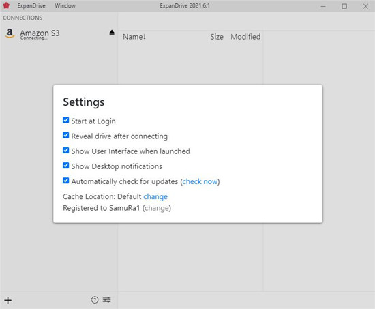Minimize the ExpanDrive window
The height and width of the screenshot is (309, 375).
pos(323,6)
